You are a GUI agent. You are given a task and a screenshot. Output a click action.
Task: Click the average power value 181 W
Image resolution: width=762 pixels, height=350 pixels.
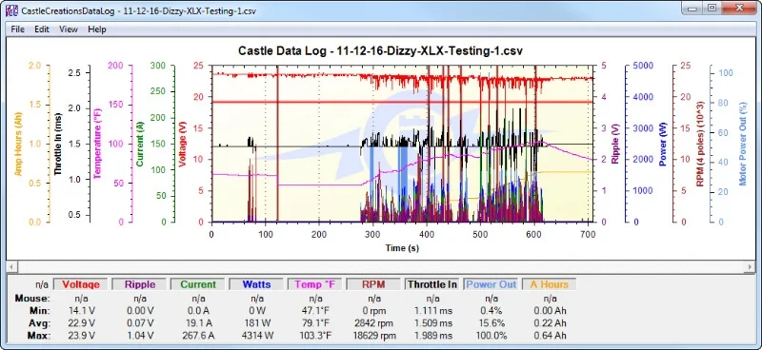coord(256,322)
